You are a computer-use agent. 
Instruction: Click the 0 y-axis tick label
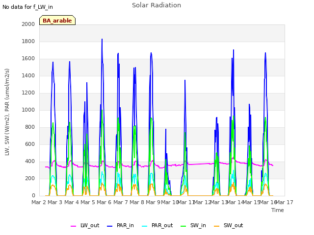click(x=33, y=196)
